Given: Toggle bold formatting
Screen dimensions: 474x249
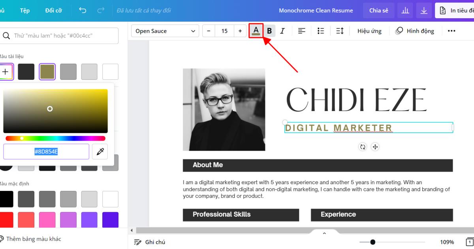Looking at the screenshot, I should tap(269, 31).
